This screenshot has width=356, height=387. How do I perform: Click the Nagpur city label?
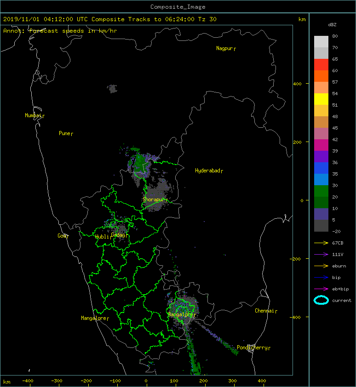coord(224,48)
